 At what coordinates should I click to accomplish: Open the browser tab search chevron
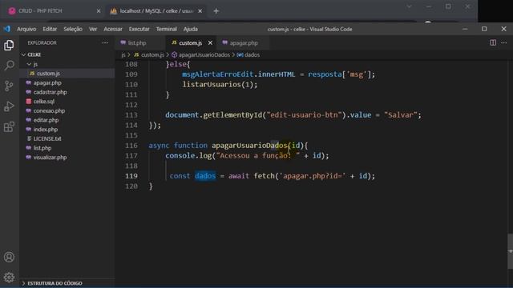click(x=409, y=6)
